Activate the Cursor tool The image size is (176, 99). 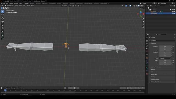(2, 15)
